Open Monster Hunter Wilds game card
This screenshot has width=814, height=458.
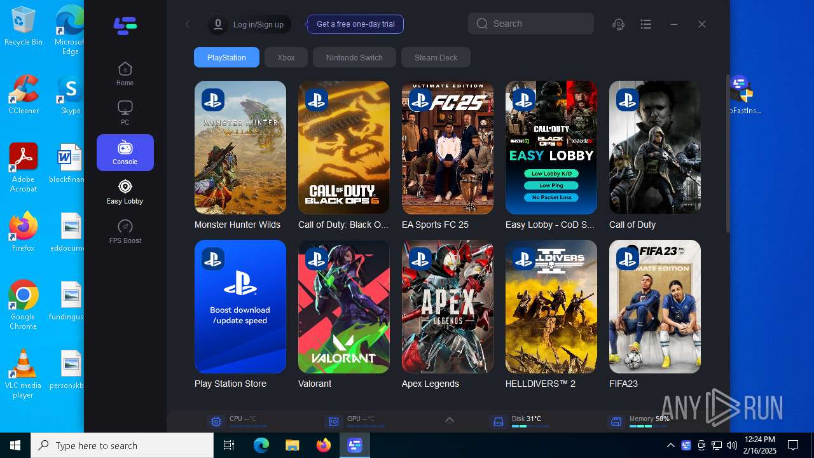pos(240,148)
